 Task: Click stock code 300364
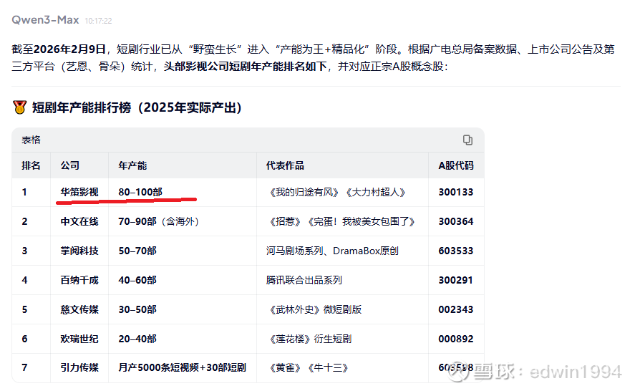pos(456,221)
